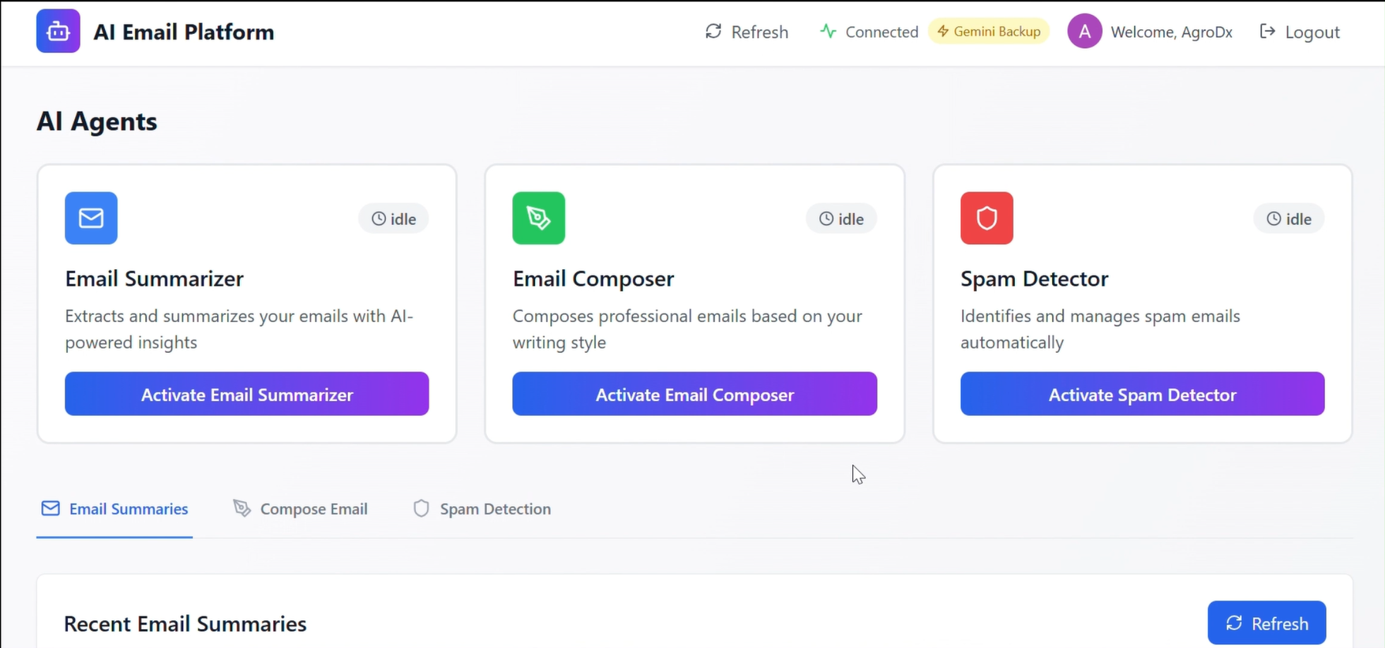The width and height of the screenshot is (1385, 648).
Task: Click the red shield Spam Detector icon
Action: (986, 218)
